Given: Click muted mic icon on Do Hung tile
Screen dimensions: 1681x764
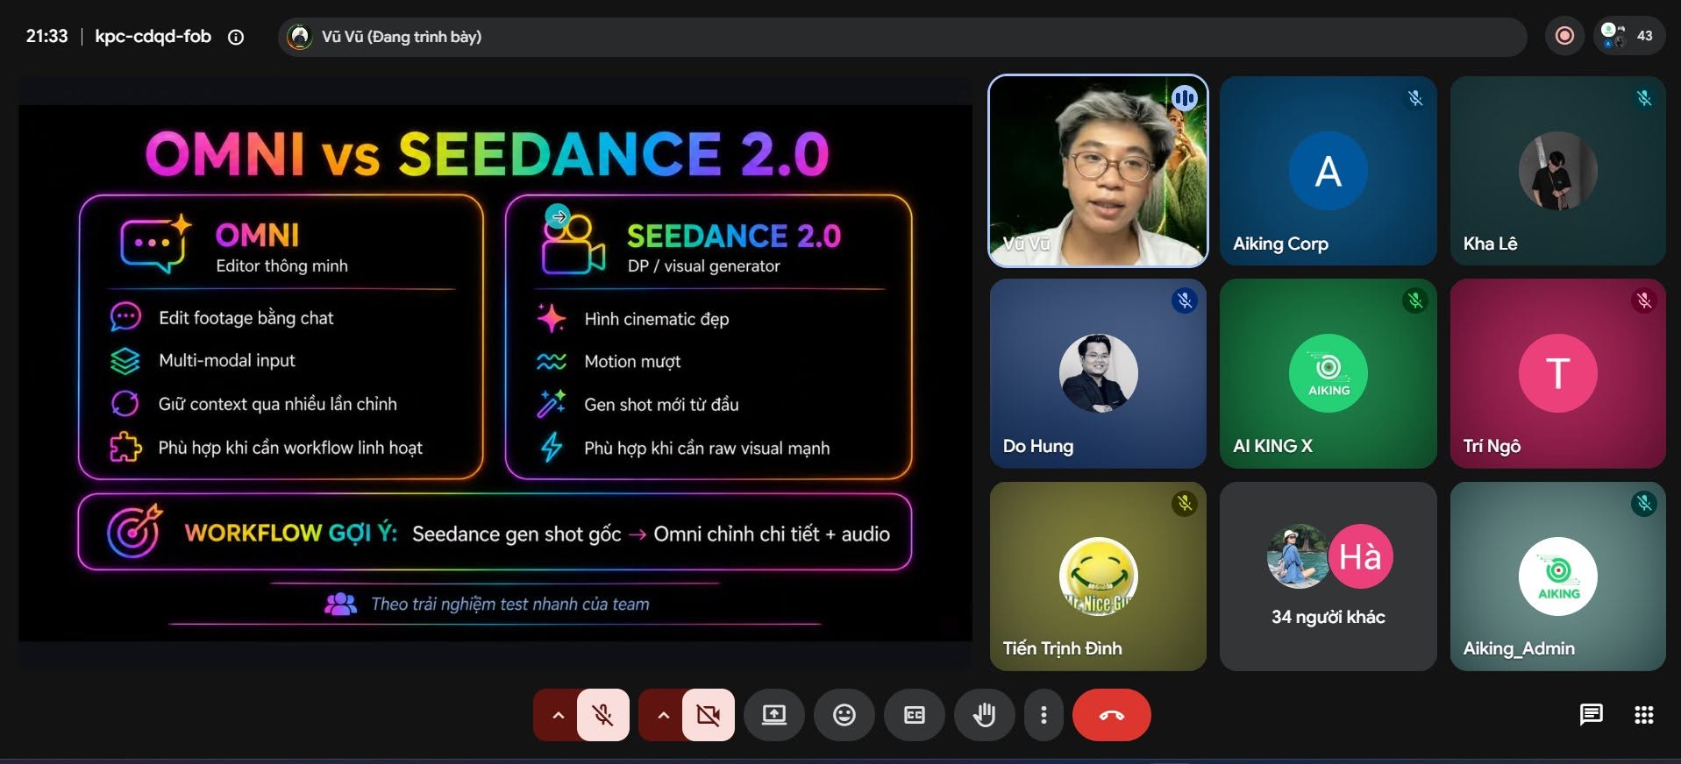Looking at the screenshot, I should 1185,301.
